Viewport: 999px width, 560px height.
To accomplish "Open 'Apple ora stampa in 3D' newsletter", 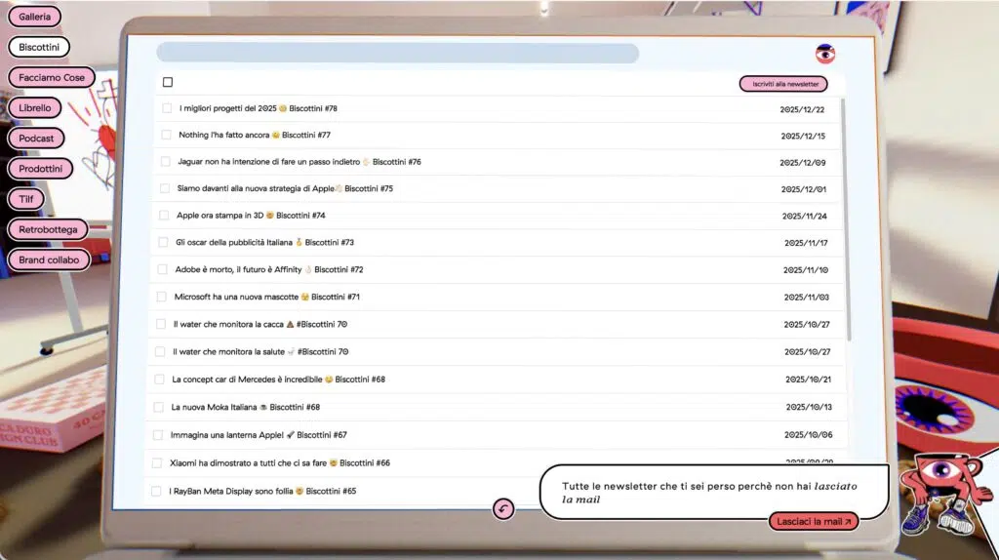I will pyautogui.click(x=251, y=216).
